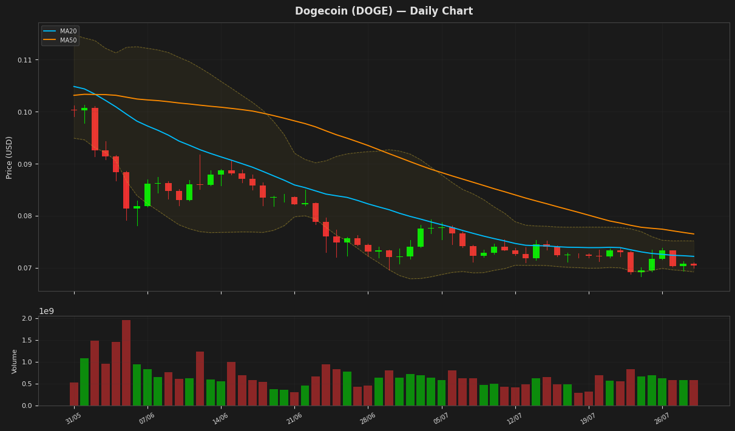Viewport: 735px width, 431px height.
Task: Click the Price (USD) axis label
Action: pos(10,157)
